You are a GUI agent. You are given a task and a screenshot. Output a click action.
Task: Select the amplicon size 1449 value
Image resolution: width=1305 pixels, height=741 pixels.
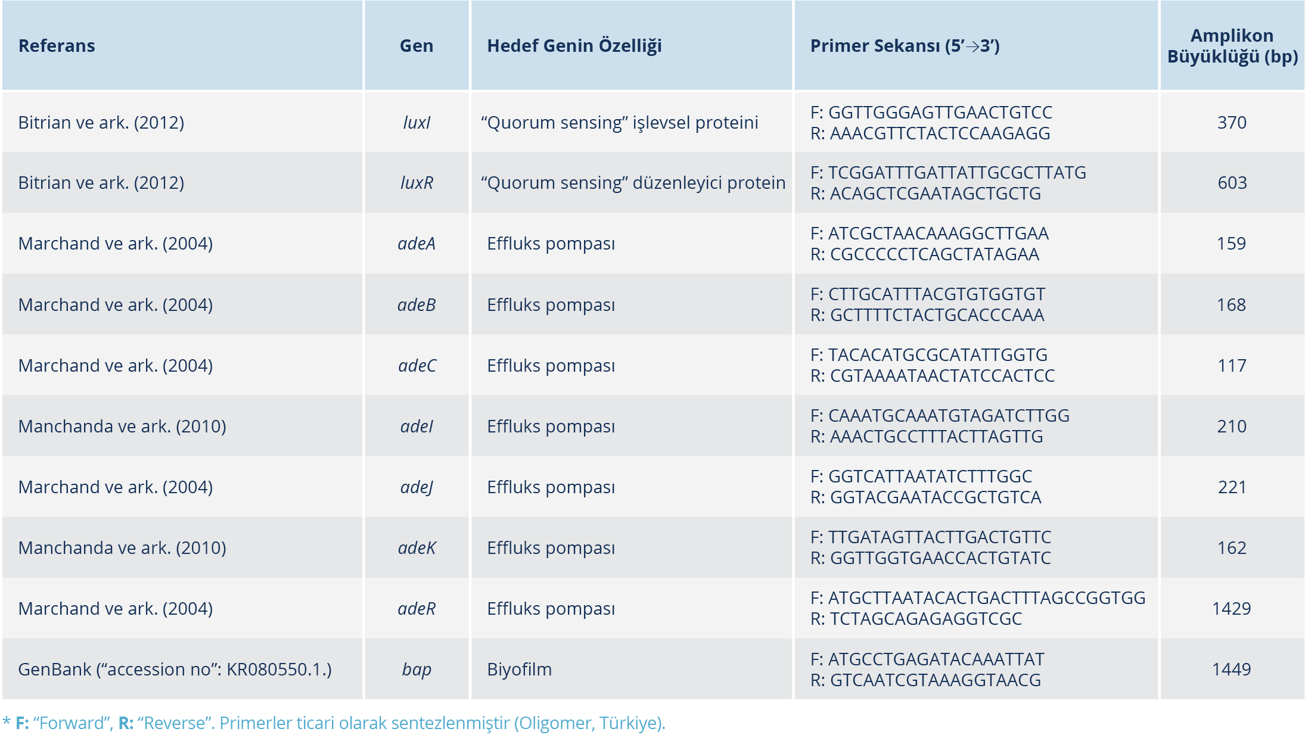coord(1231,670)
